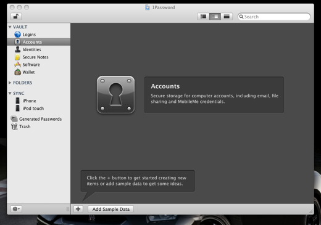This screenshot has height=225, width=321.
Task: Click the Software application icon
Action: (17, 65)
